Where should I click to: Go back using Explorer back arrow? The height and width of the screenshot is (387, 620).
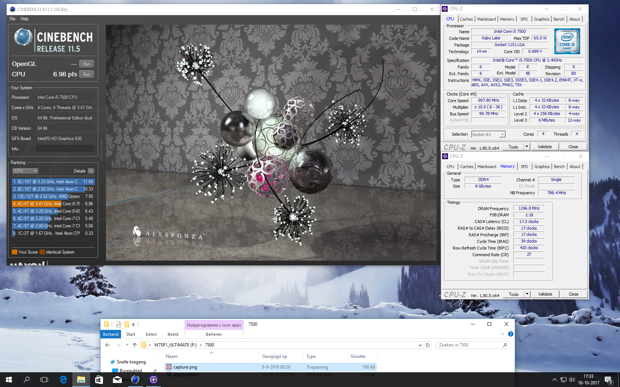click(x=107, y=345)
